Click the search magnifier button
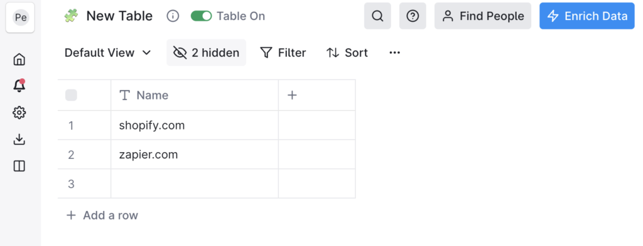Viewport: 643px width, 246px height. (377, 16)
